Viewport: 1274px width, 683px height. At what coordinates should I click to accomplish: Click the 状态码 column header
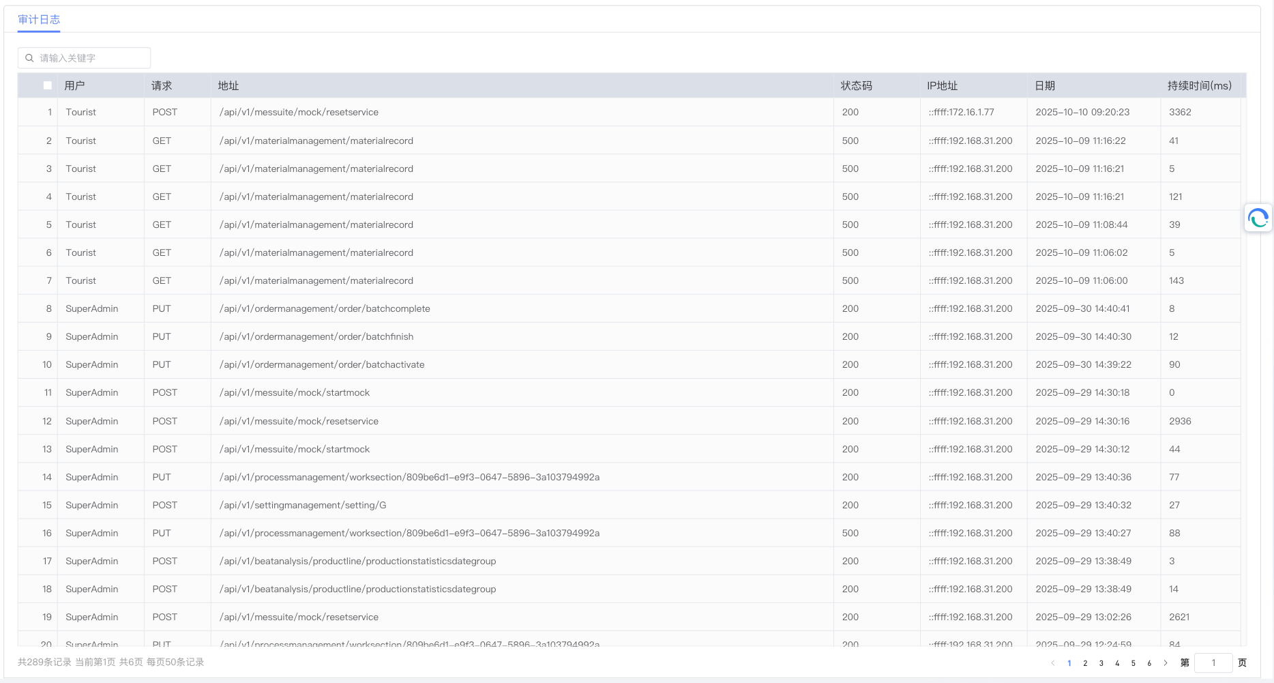coord(856,85)
